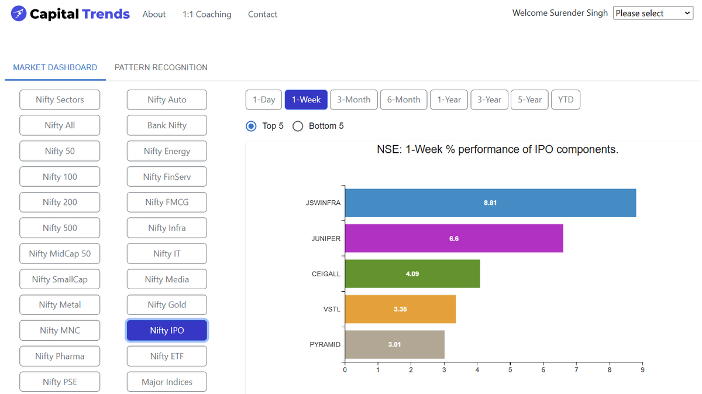Click the VSTL axis label
Image resolution: width=702 pixels, height=394 pixels.
(x=332, y=309)
